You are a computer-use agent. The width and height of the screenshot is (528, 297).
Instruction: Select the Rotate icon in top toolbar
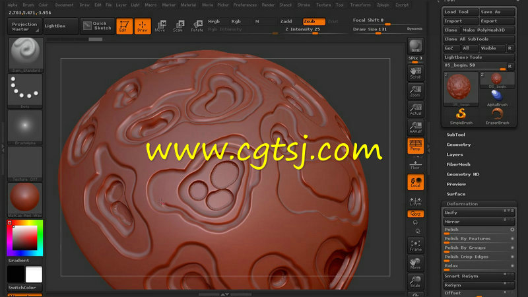(197, 26)
